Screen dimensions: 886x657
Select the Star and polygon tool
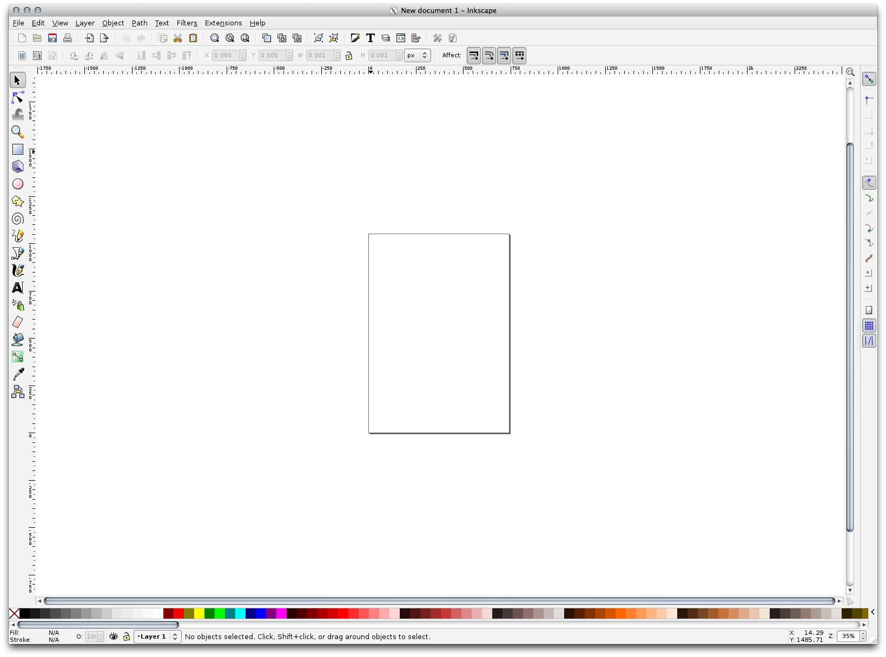(x=18, y=201)
